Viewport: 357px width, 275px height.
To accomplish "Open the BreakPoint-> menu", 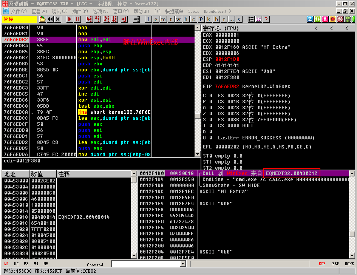I will (217, 11).
